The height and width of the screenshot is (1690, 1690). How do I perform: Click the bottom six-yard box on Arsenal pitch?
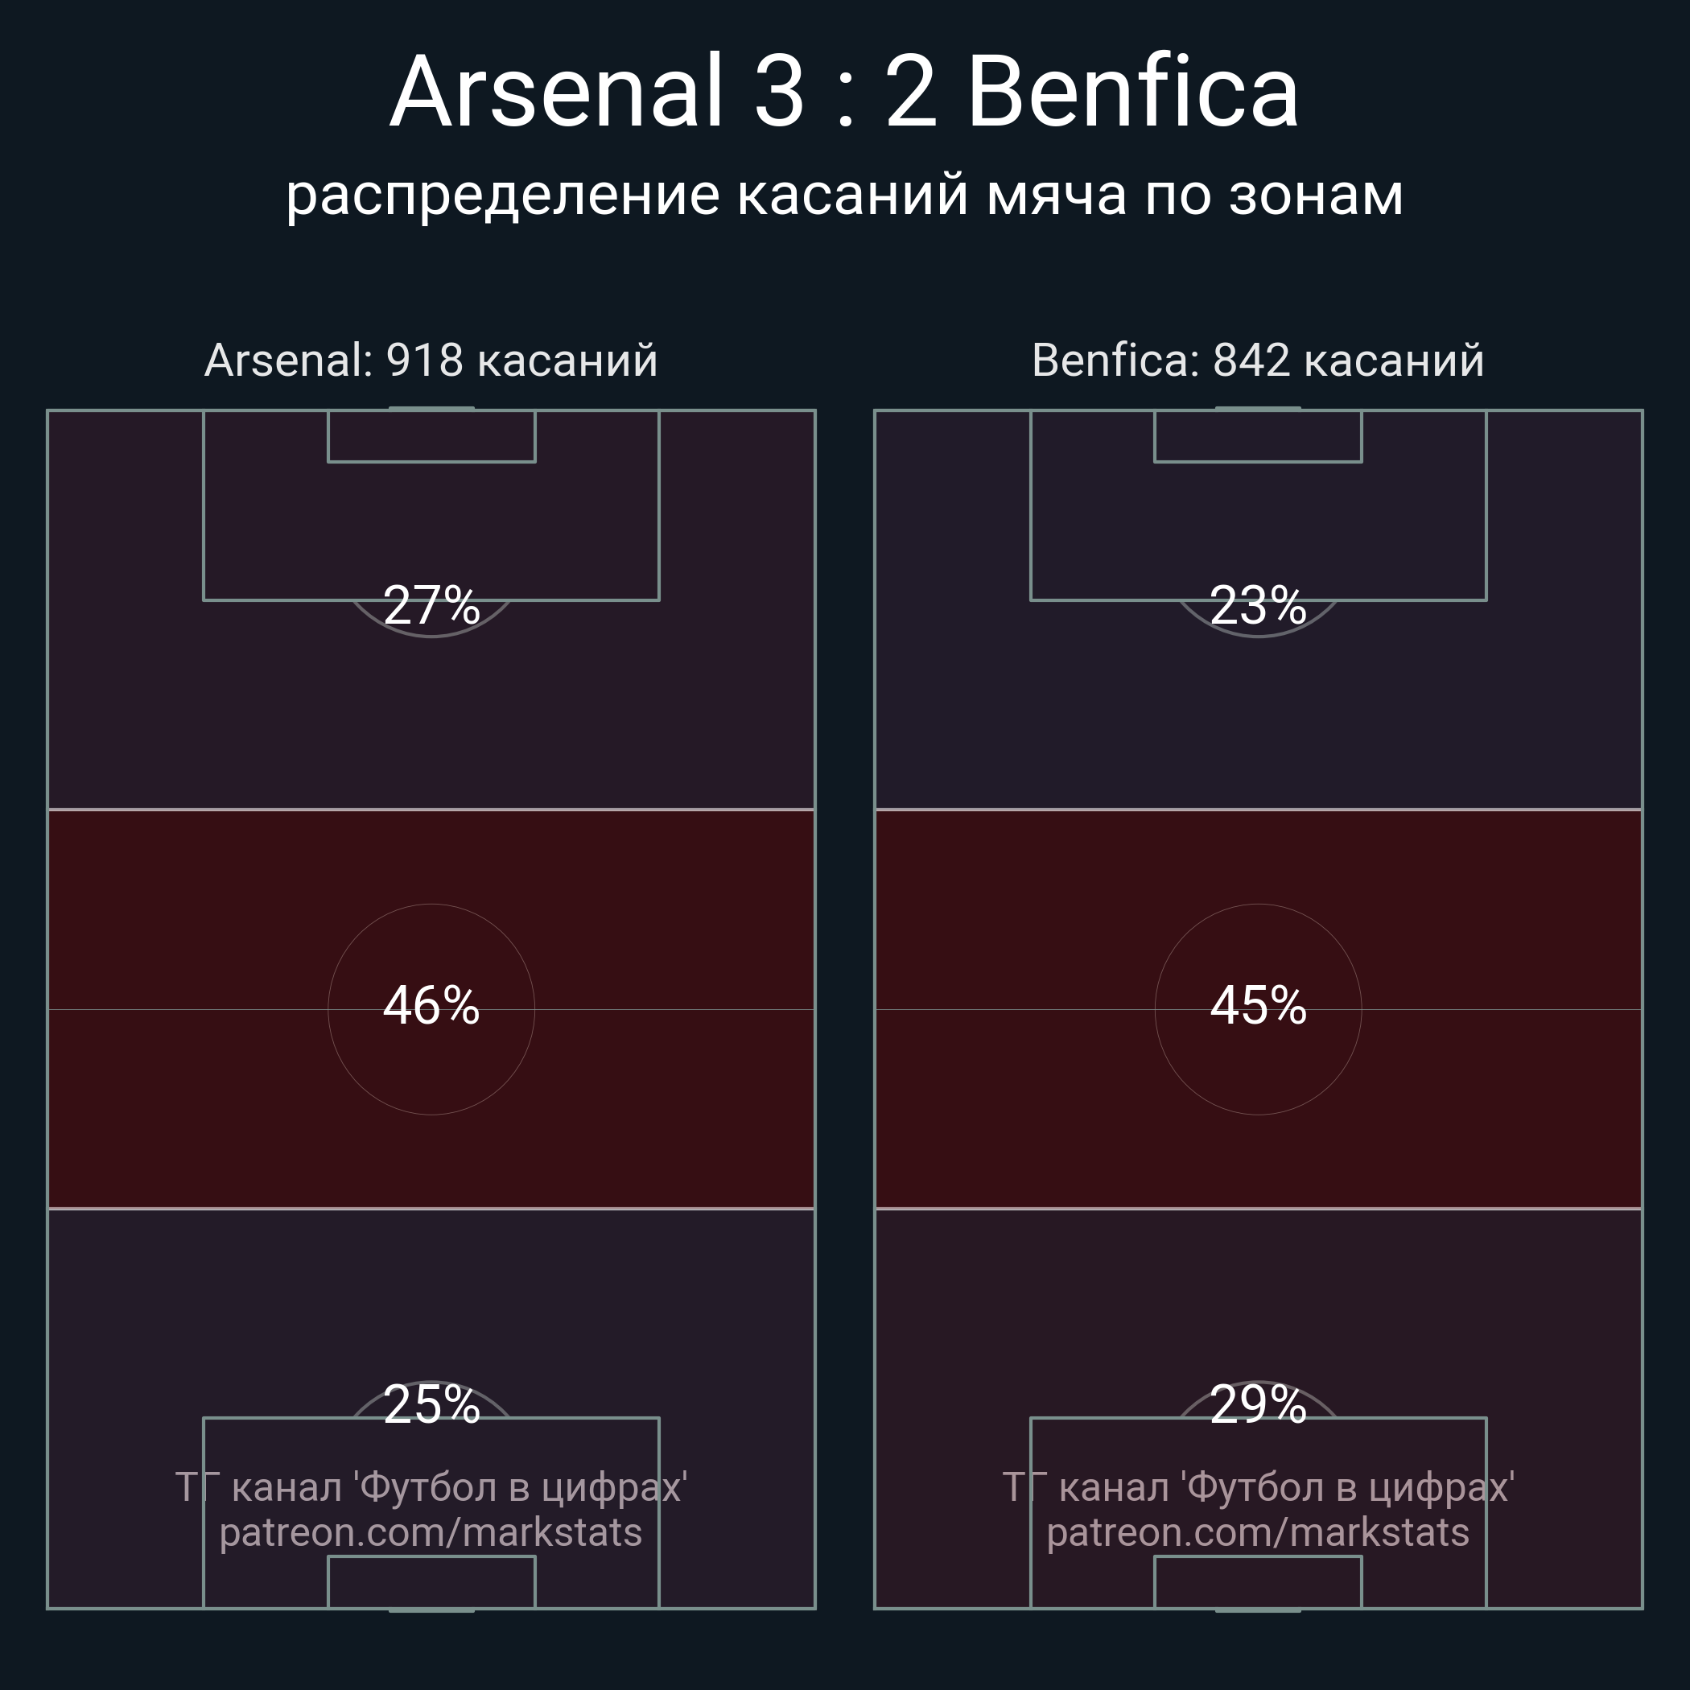[431, 1582]
